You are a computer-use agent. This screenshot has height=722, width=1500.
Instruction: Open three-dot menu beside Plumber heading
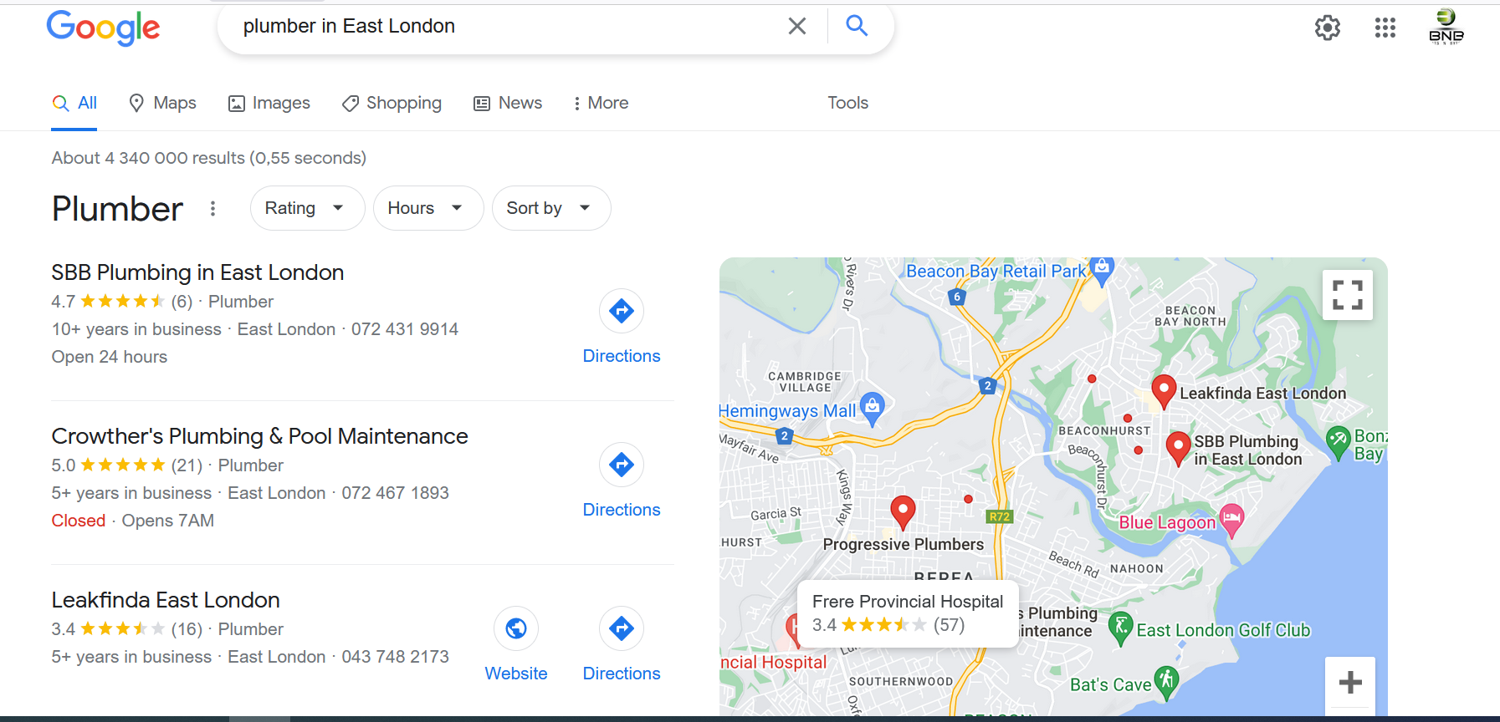click(x=213, y=208)
